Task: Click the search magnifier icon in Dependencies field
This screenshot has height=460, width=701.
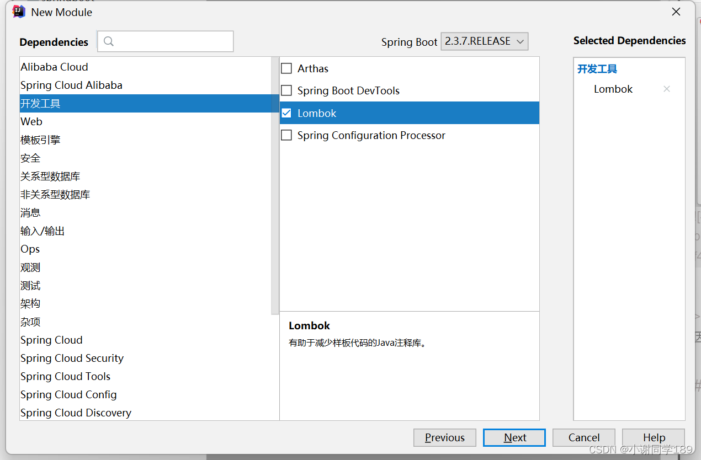Action: 109,41
